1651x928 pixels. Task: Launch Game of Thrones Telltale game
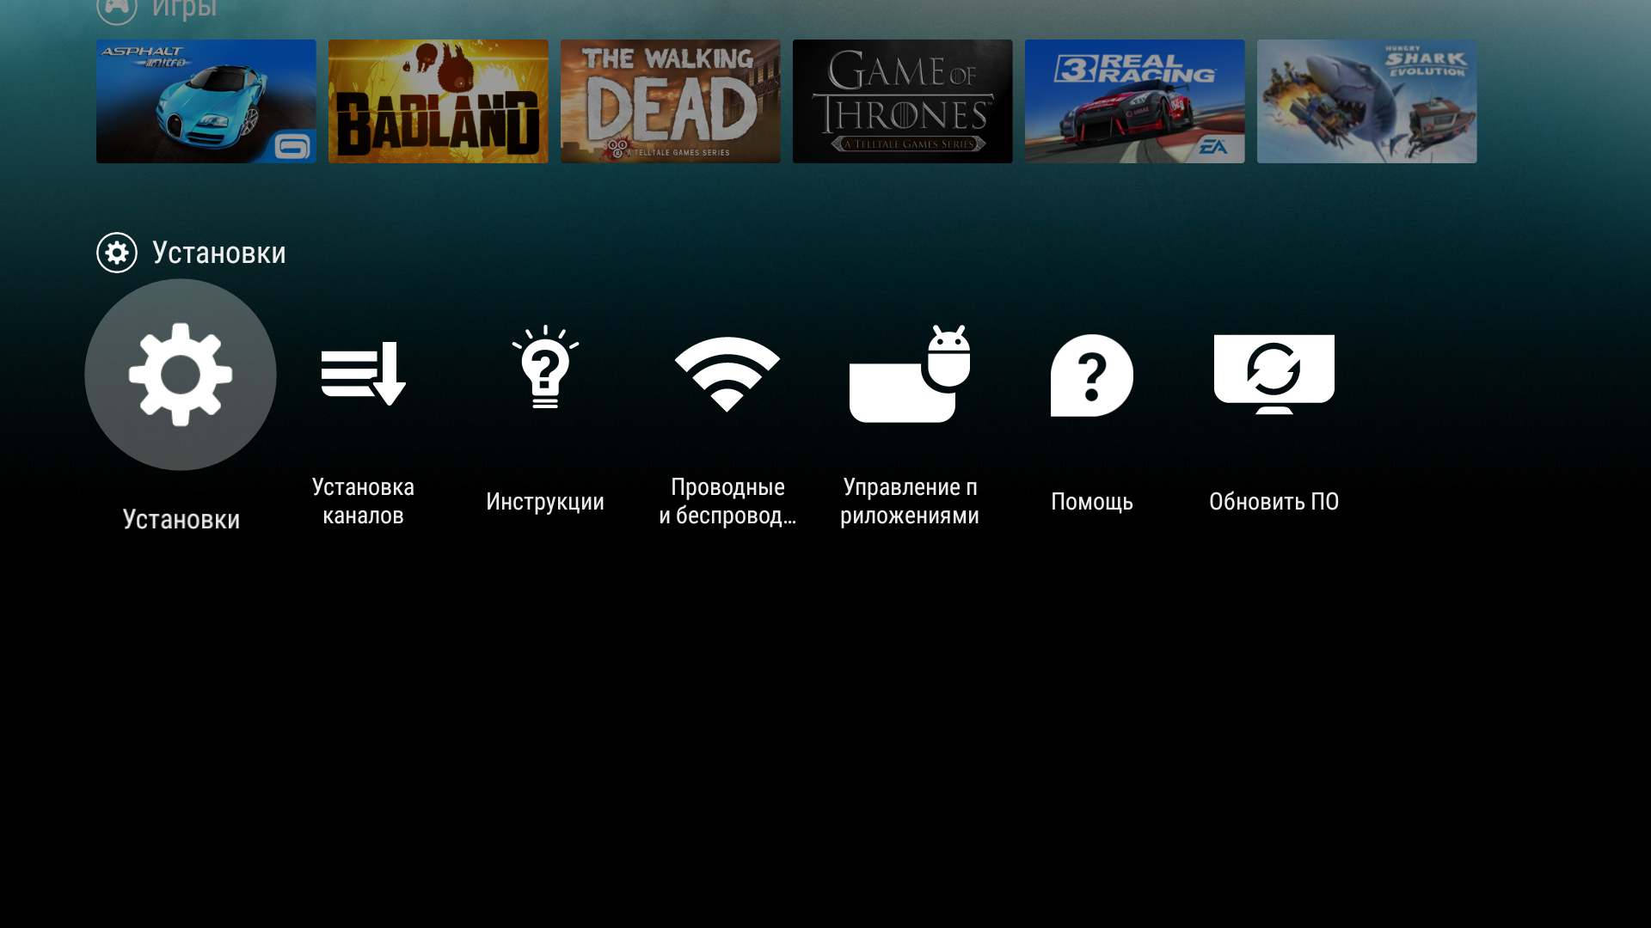pyautogui.click(x=903, y=101)
